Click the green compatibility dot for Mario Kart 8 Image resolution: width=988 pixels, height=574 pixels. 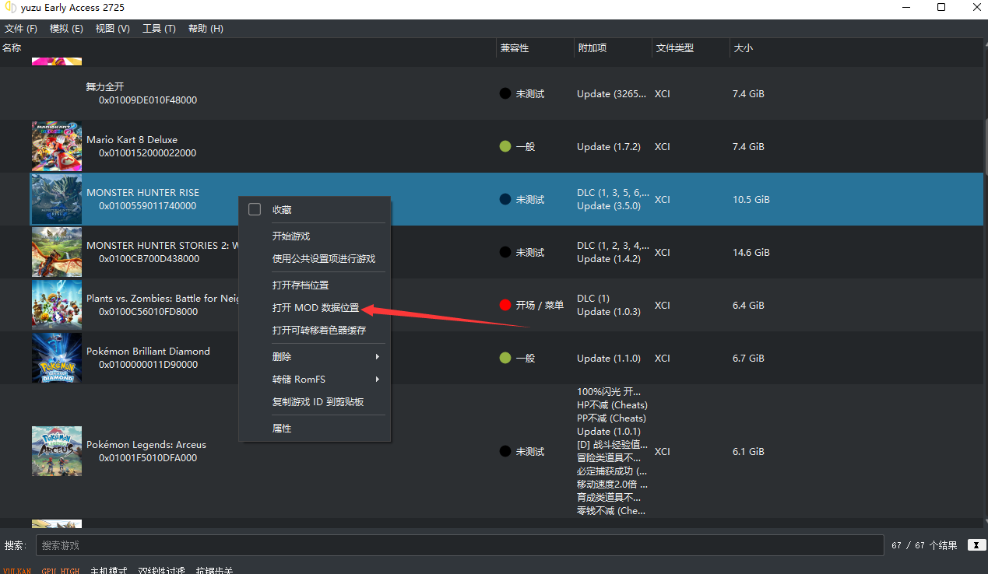click(x=505, y=146)
